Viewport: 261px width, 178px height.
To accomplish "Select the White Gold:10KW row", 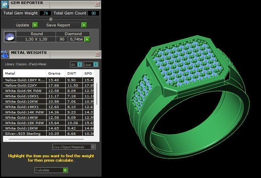I will point(49,101).
